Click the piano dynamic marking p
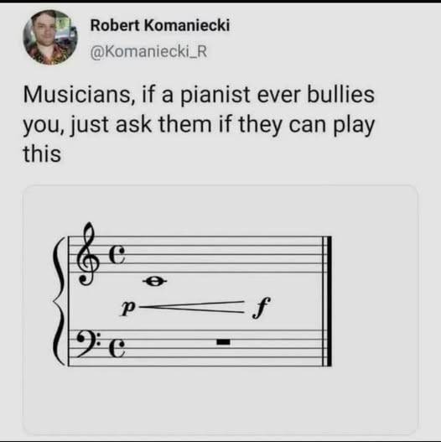The width and height of the screenshot is (441, 442). tap(128, 308)
